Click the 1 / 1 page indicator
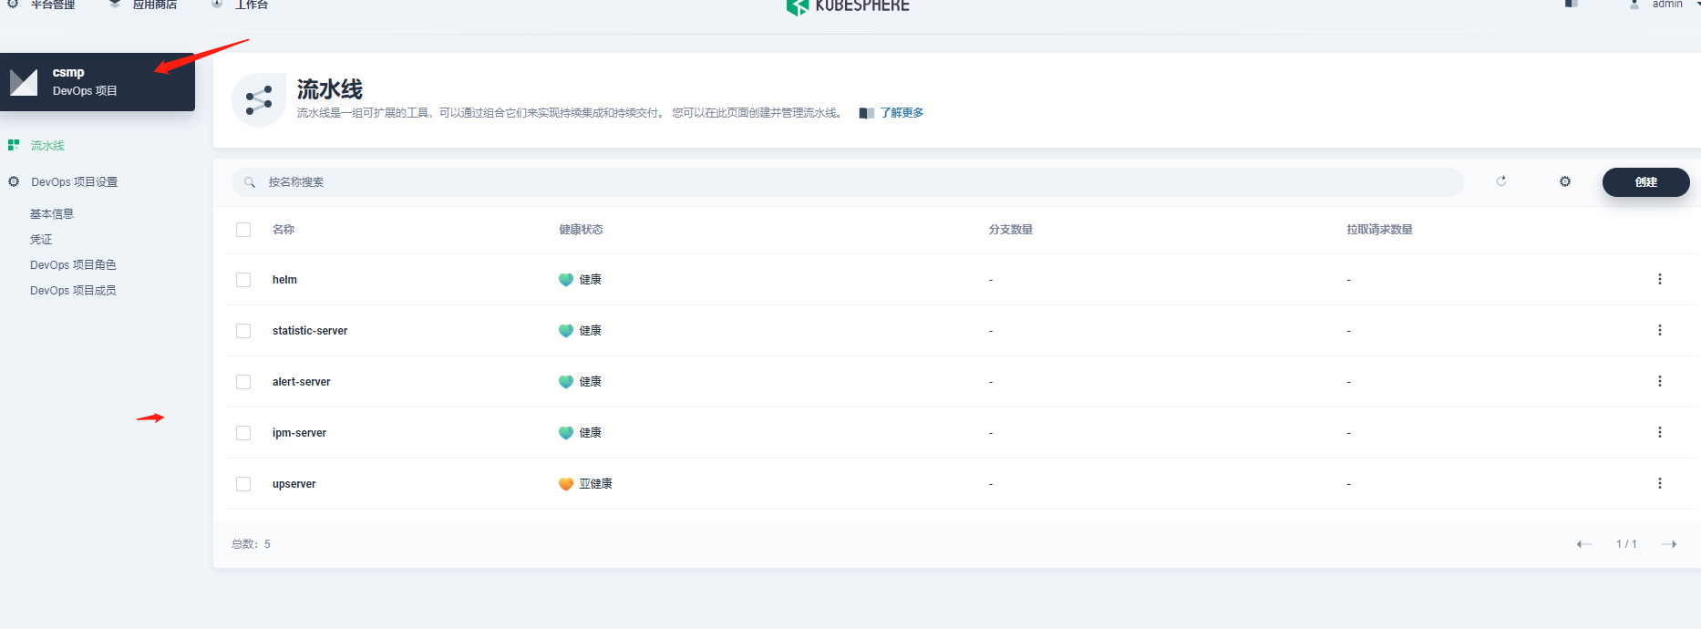 [x=1626, y=544]
